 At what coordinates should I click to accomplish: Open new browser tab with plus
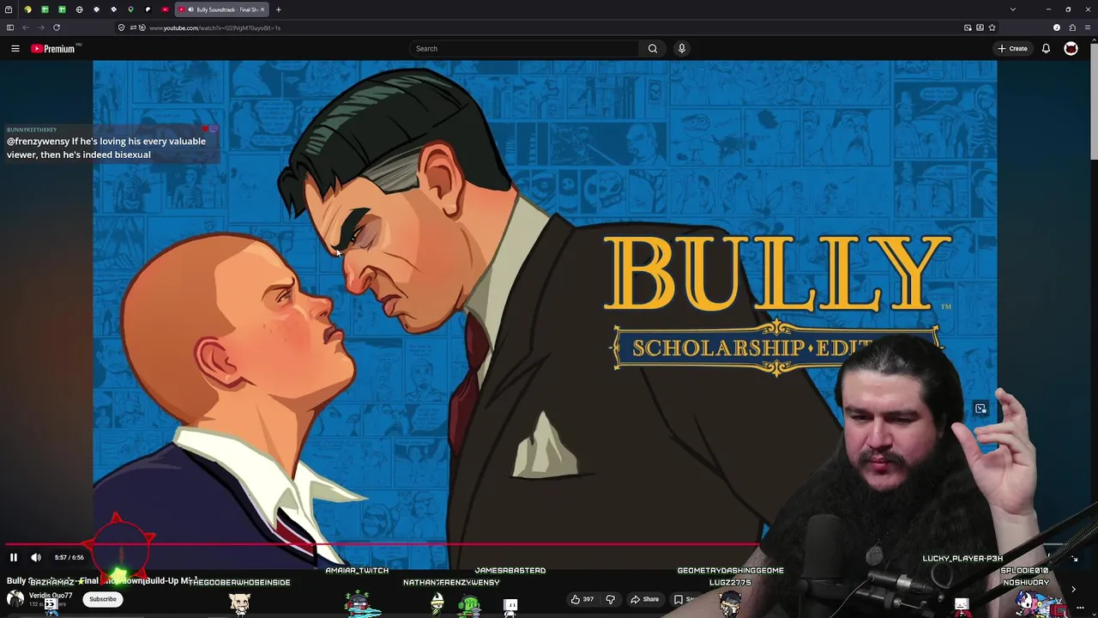click(x=278, y=9)
